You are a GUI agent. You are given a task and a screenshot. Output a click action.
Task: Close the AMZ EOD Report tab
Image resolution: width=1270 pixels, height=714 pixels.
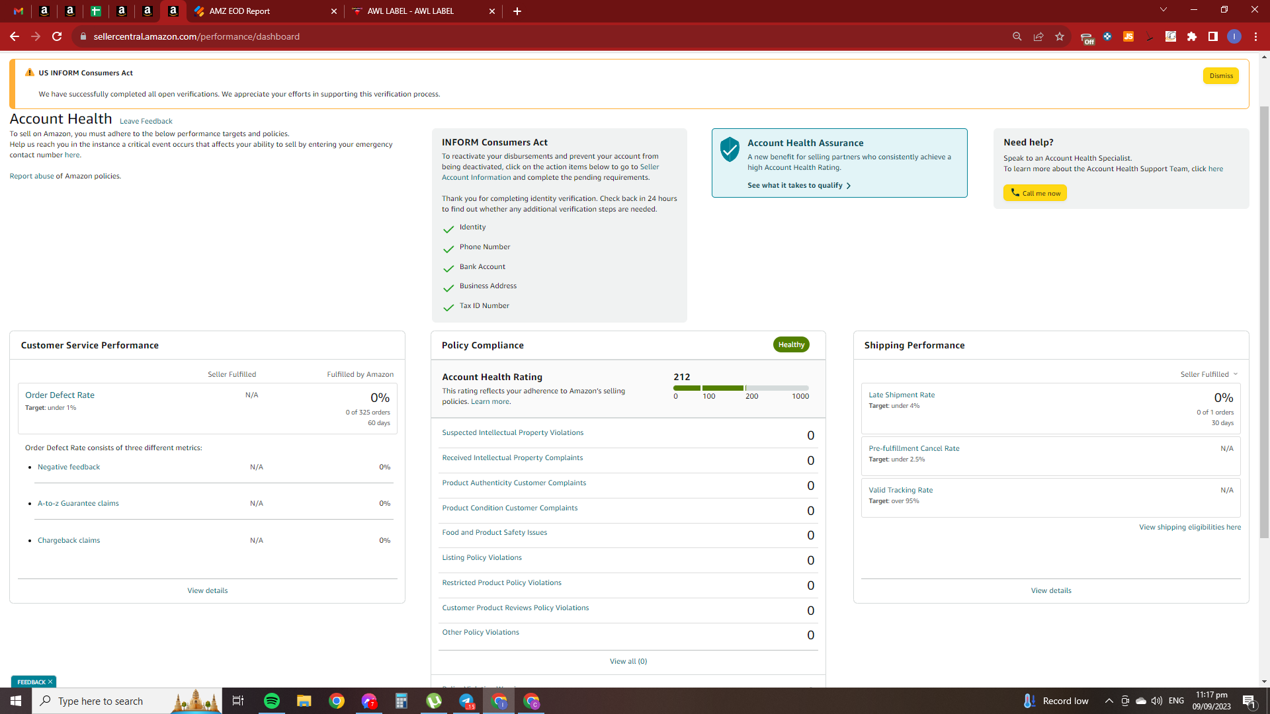coord(333,11)
